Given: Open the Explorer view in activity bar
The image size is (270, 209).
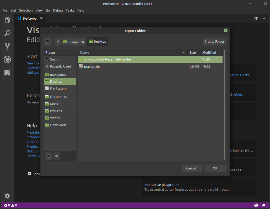Looking at the screenshot, I should (x=7, y=20).
